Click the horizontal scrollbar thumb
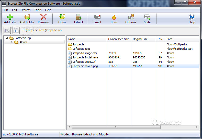 (x=116, y=127)
